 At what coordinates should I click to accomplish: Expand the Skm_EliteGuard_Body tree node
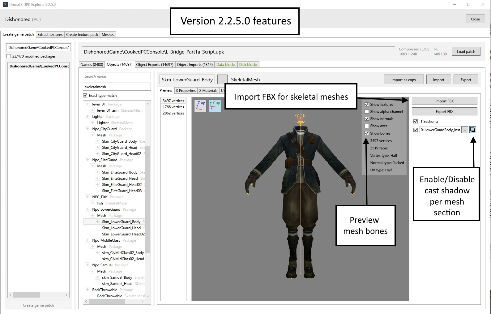pyautogui.click(x=97, y=172)
